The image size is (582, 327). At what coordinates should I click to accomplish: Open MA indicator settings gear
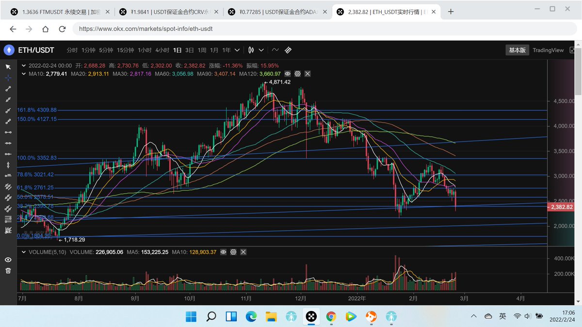tap(298, 74)
